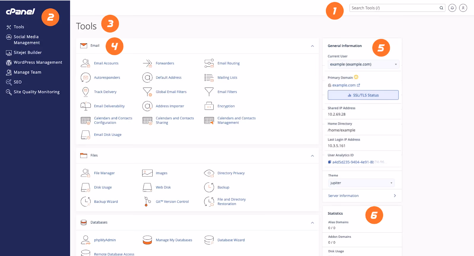Open the Track Delivery pin icon
Screen dimensions: 474x256
tap(86, 92)
